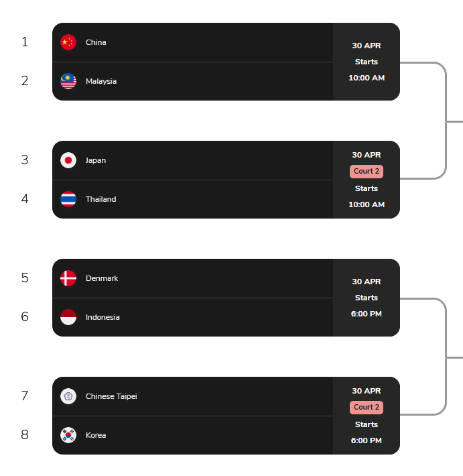
Task: Click the China flag icon
Action: coord(68,42)
